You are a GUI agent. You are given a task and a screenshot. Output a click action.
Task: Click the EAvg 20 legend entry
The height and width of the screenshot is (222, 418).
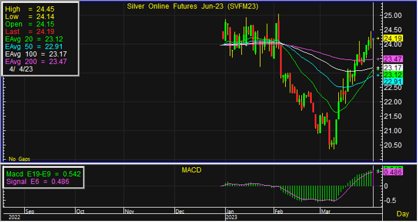34,39
